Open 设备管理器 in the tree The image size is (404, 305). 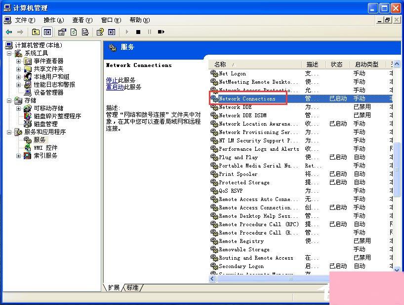point(48,93)
